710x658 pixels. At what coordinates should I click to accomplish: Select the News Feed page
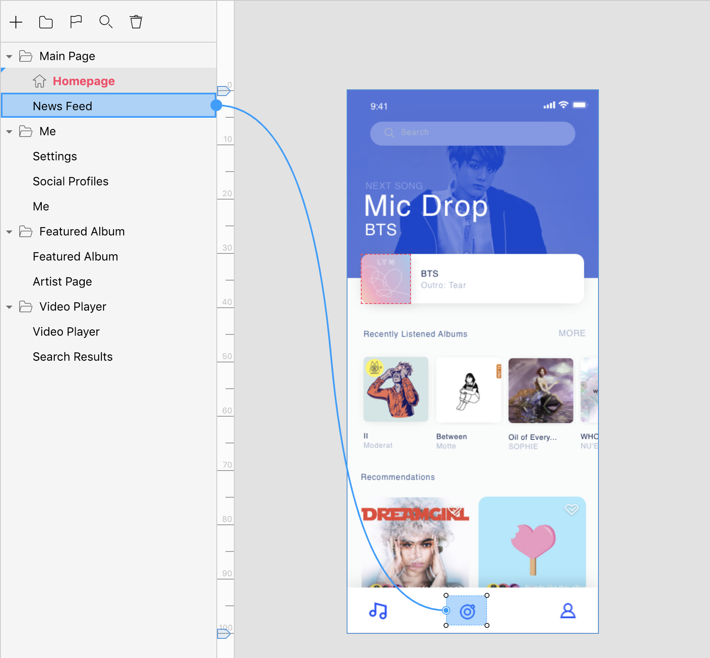point(109,106)
